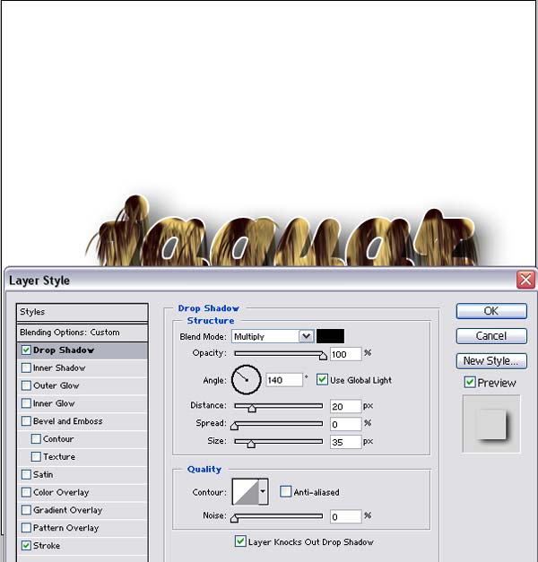This screenshot has height=562, width=538.
Task: Open Inner Shadow settings by label
Action: click(x=59, y=368)
